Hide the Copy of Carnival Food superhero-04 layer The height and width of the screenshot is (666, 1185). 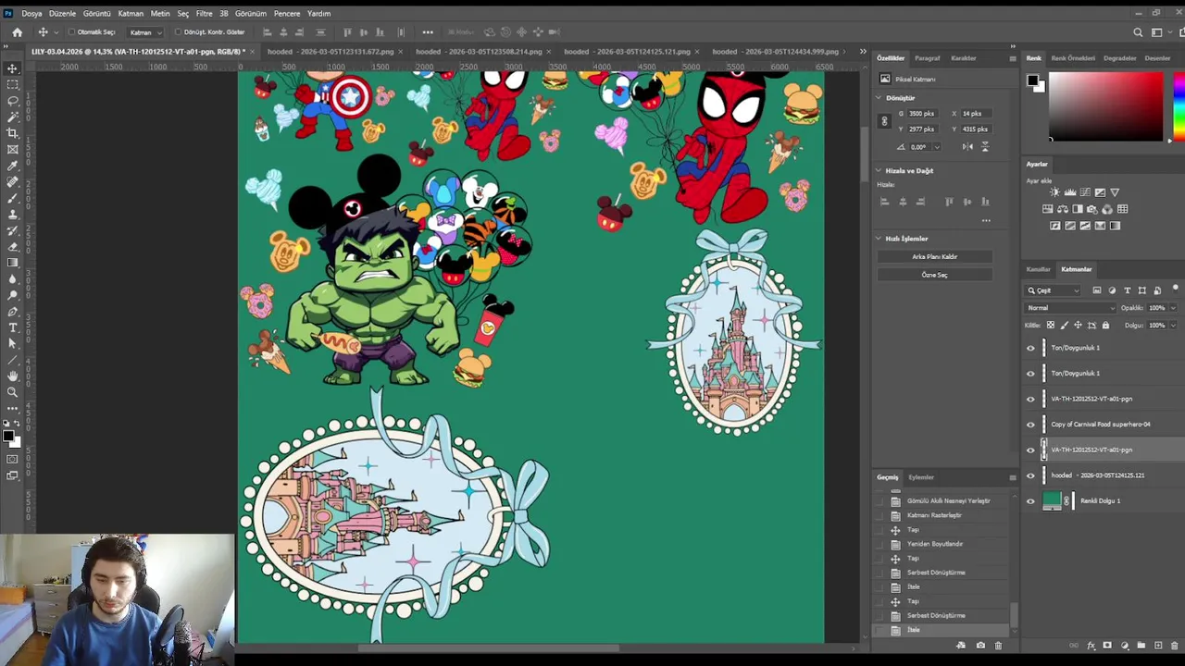[x=1030, y=425]
